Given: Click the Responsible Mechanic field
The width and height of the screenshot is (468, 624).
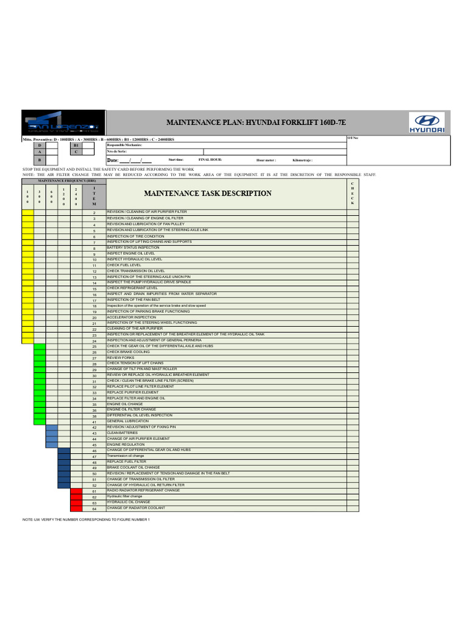Looking at the screenshot, I should point(227,145).
